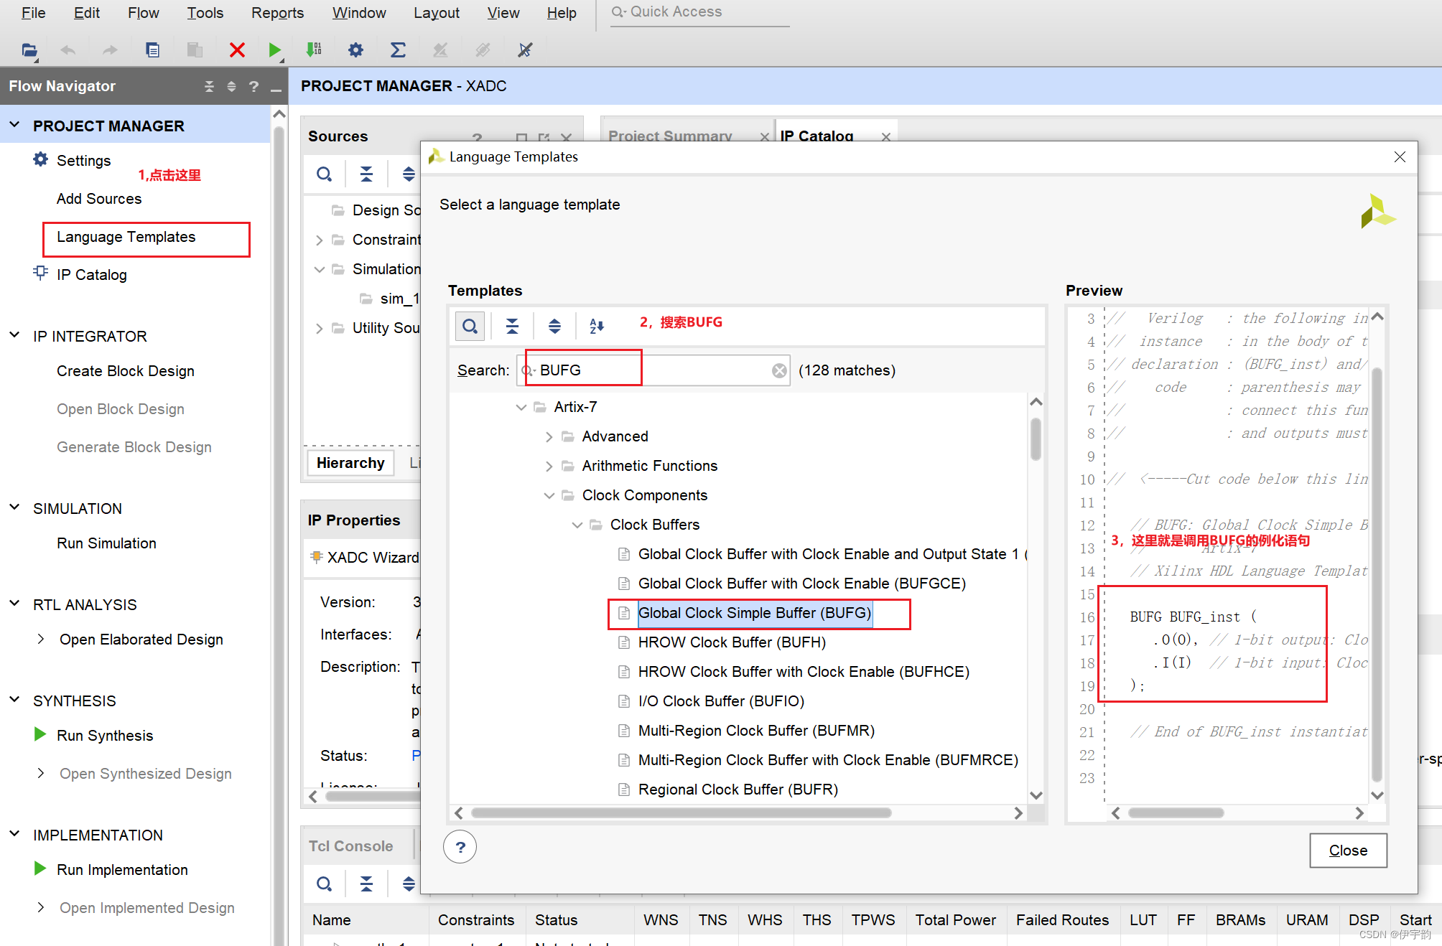Open the Reports menu

click(277, 13)
